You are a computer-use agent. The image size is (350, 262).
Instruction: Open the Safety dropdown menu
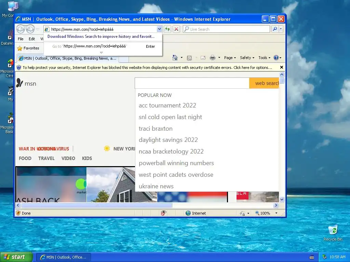click(x=247, y=58)
